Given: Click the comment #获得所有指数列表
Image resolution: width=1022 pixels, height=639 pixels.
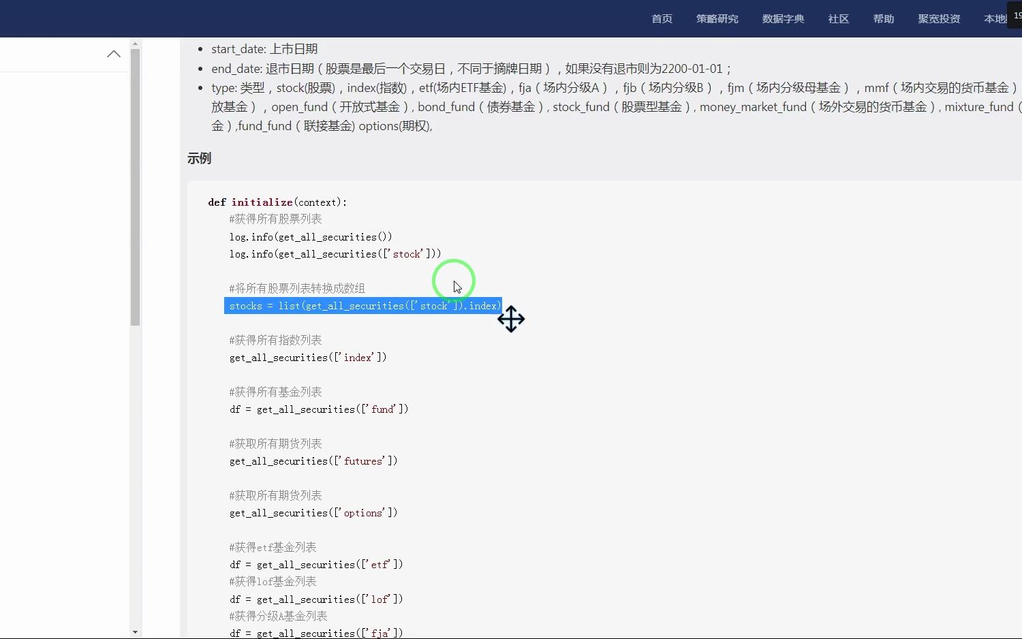Looking at the screenshot, I should [275, 340].
